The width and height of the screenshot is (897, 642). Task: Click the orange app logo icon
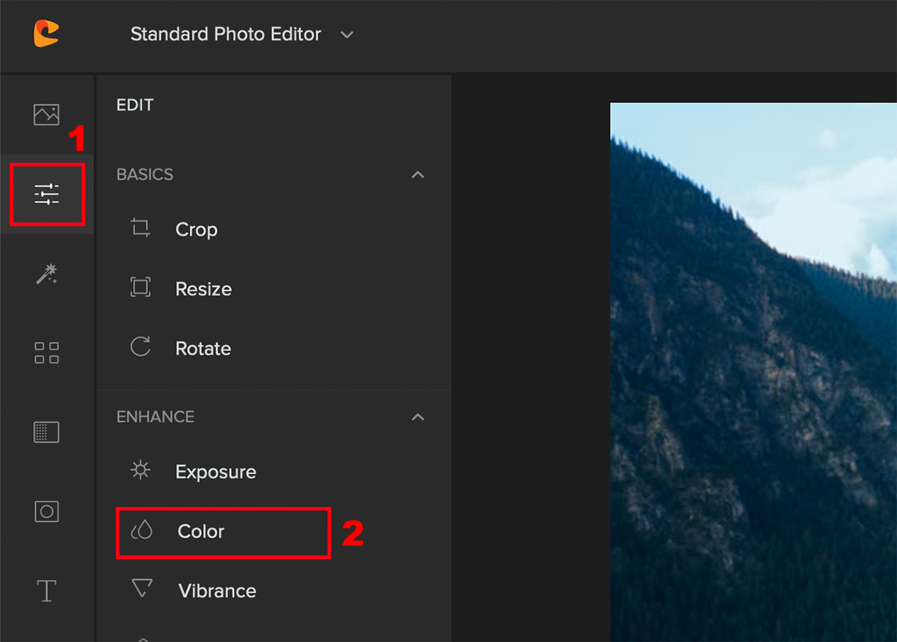46,34
